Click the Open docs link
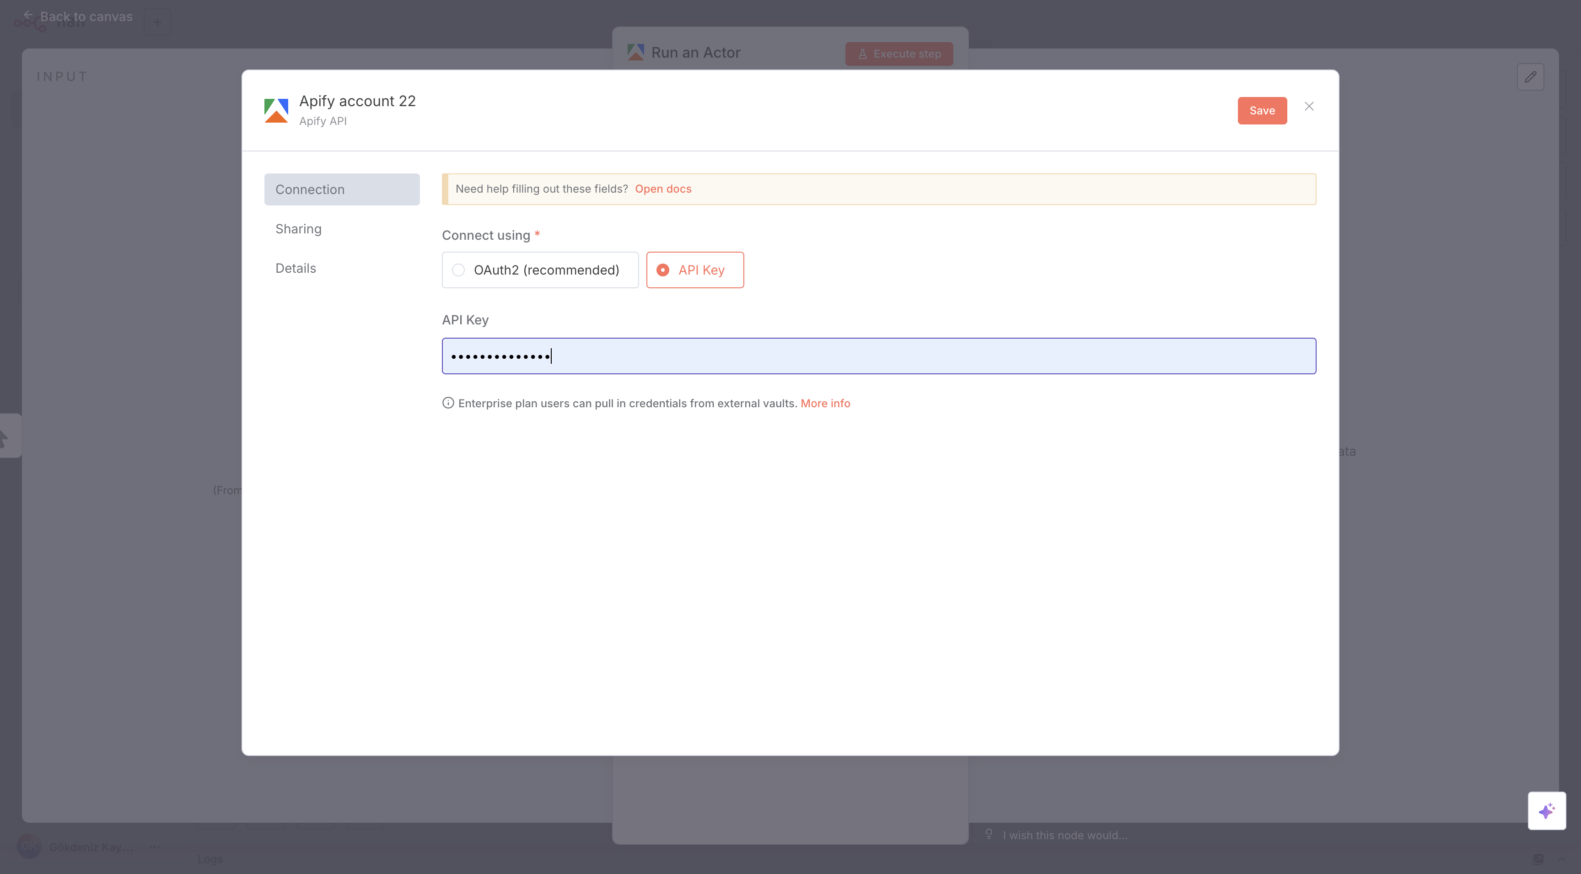The image size is (1581, 874). pyautogui.click(x=663, y=189)
